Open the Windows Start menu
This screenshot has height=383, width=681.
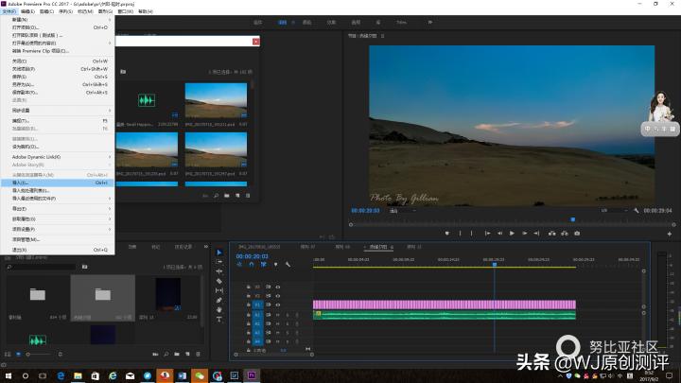pyautogui.click(x=9, y=374)
